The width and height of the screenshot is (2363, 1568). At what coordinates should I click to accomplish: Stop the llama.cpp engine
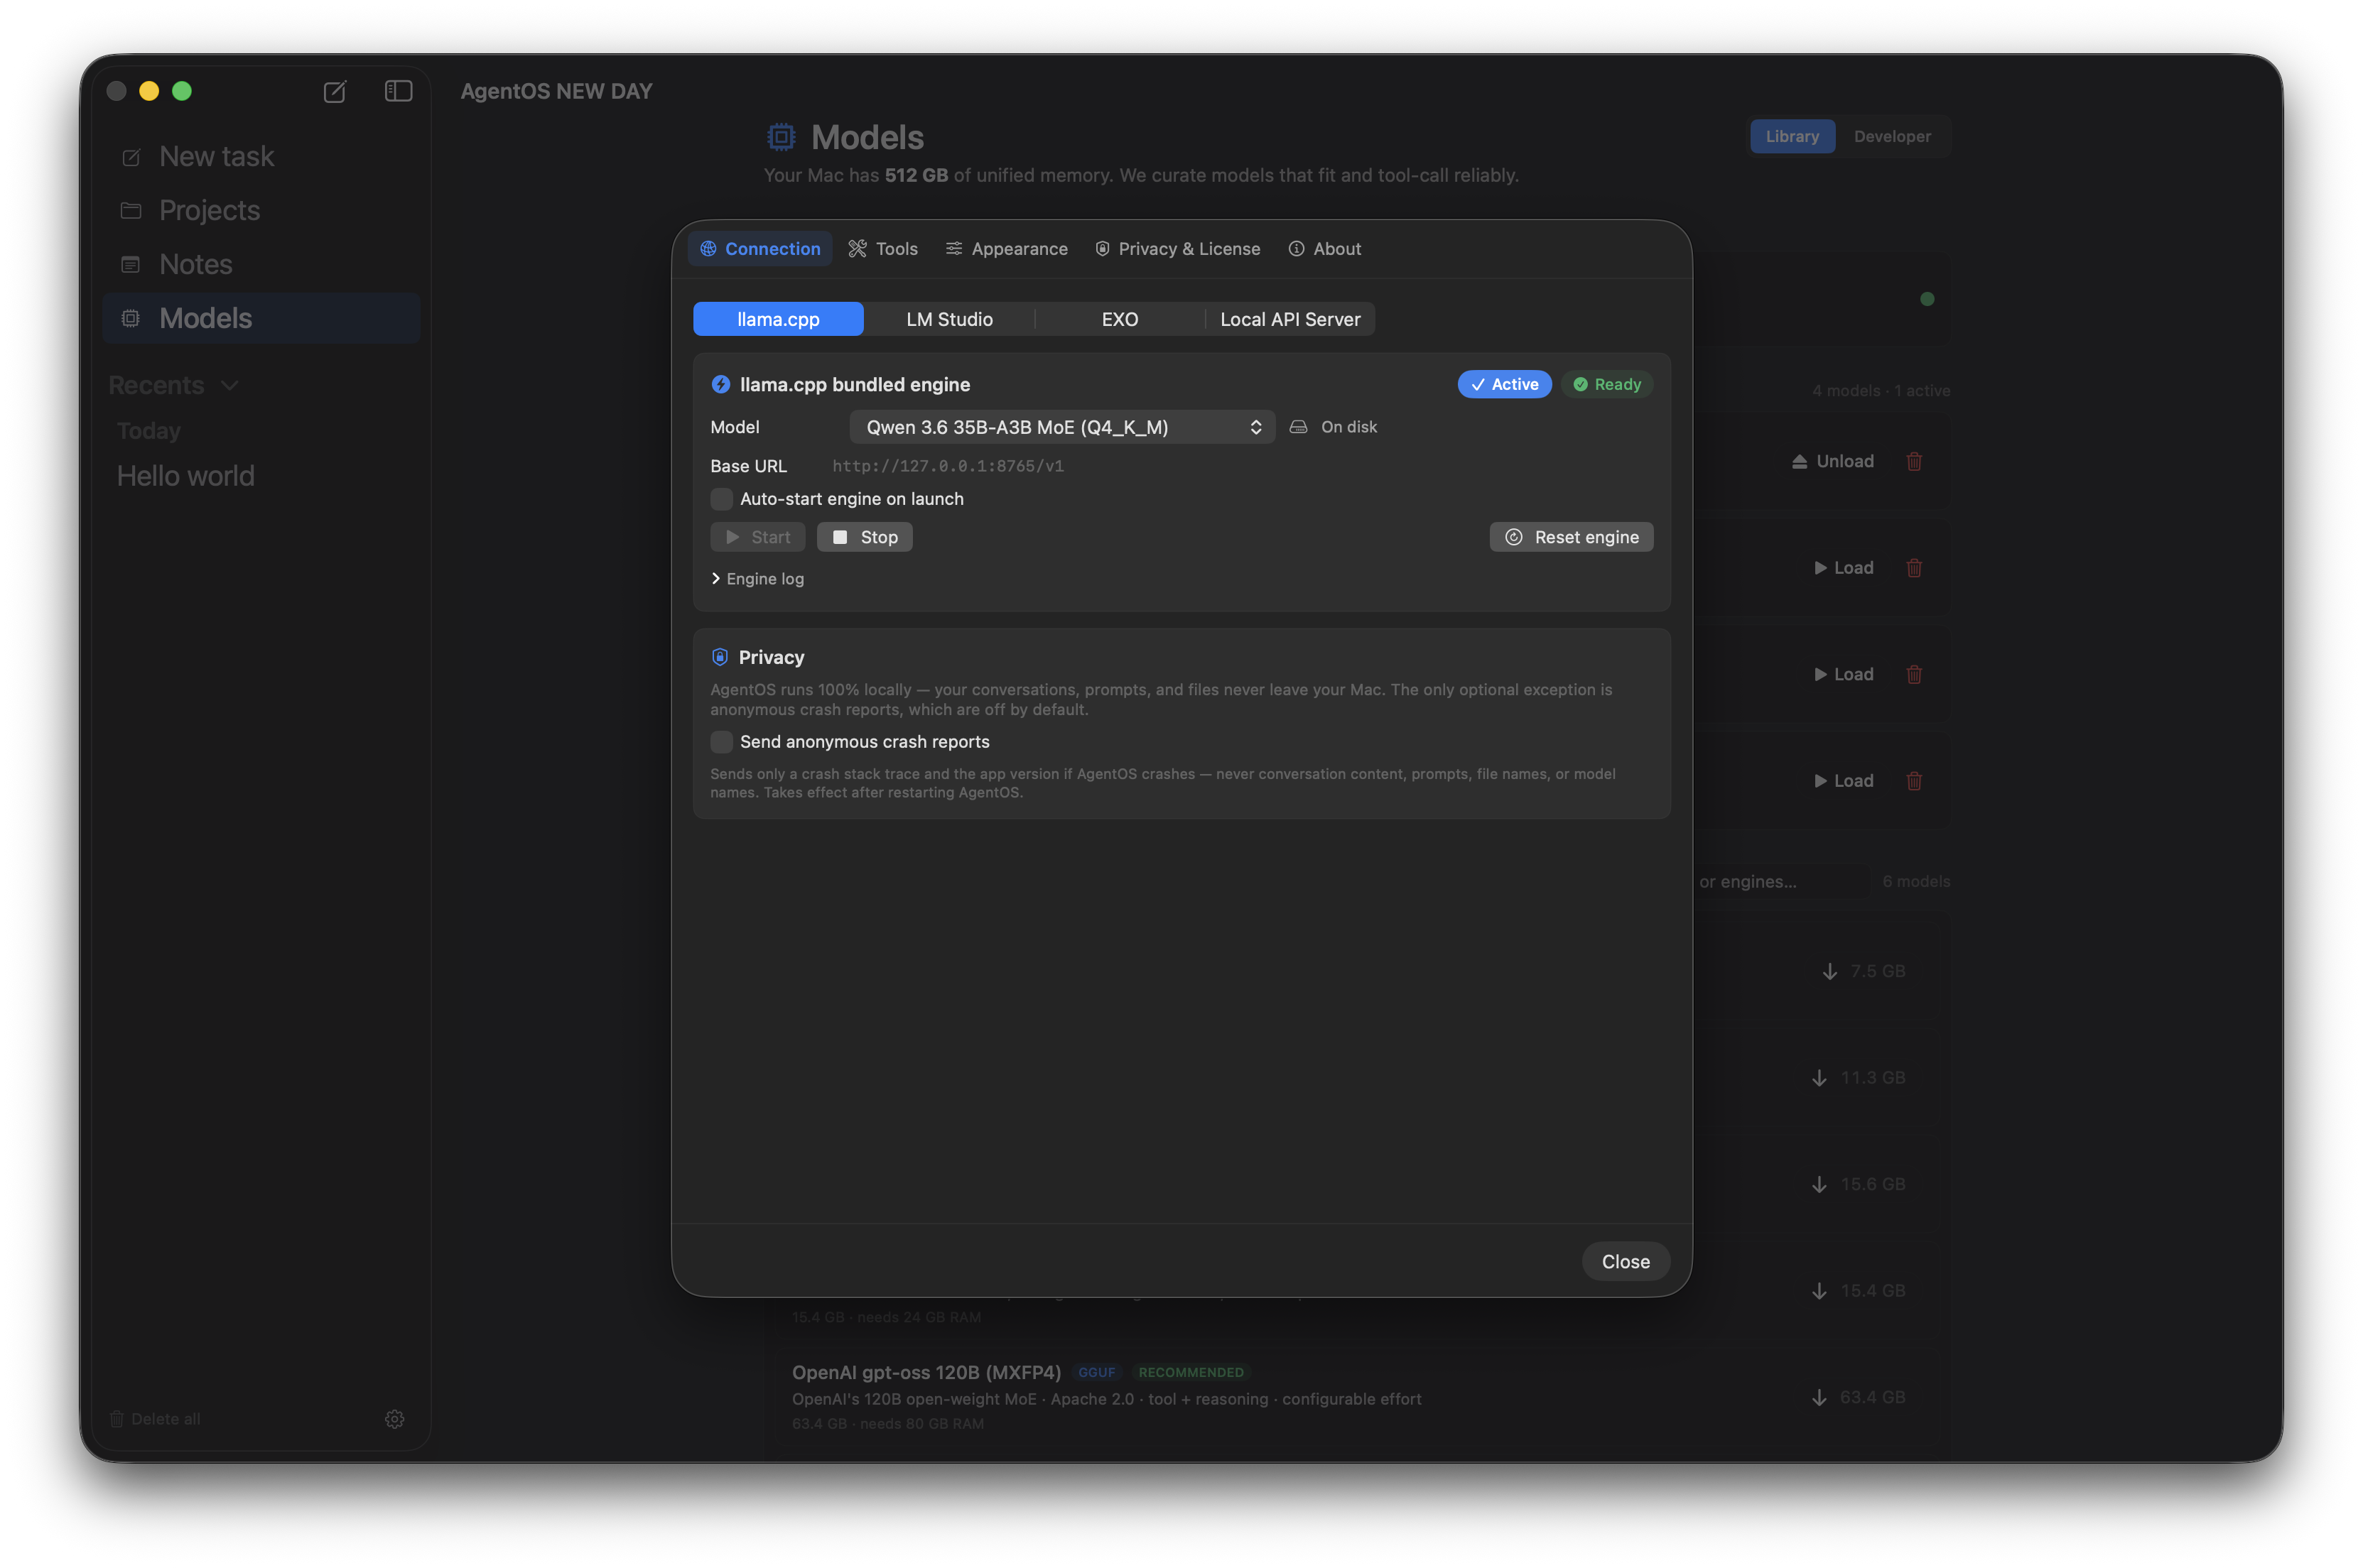(x=865, y=537)
